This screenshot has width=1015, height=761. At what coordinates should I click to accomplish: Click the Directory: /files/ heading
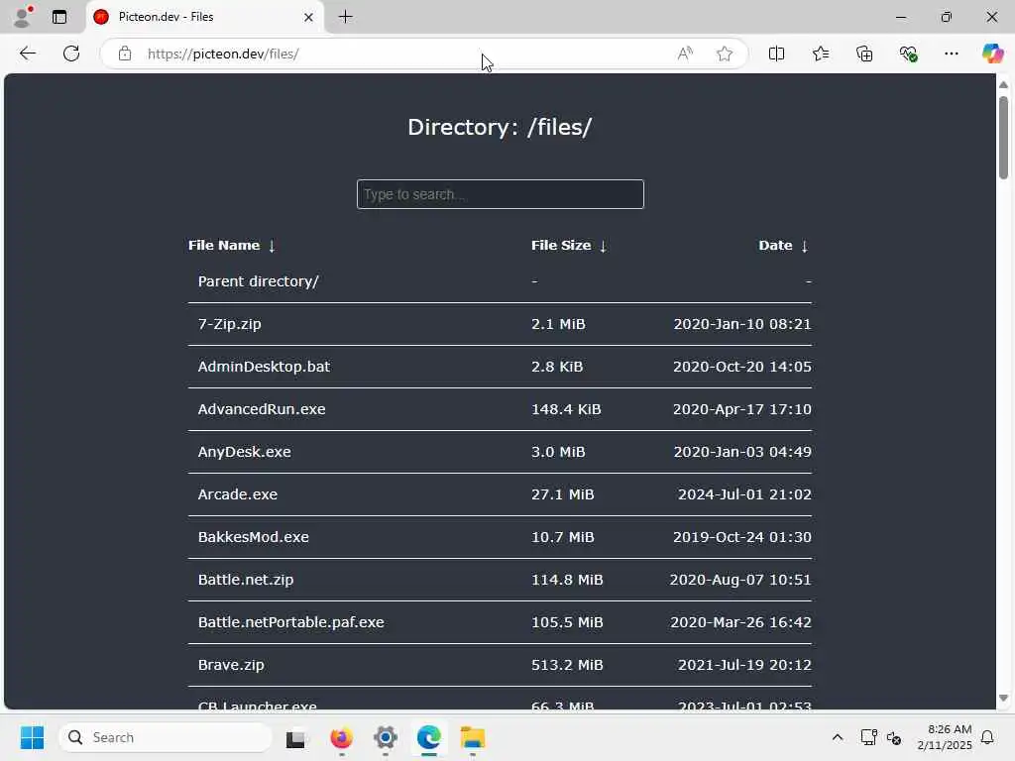(500, 127)
